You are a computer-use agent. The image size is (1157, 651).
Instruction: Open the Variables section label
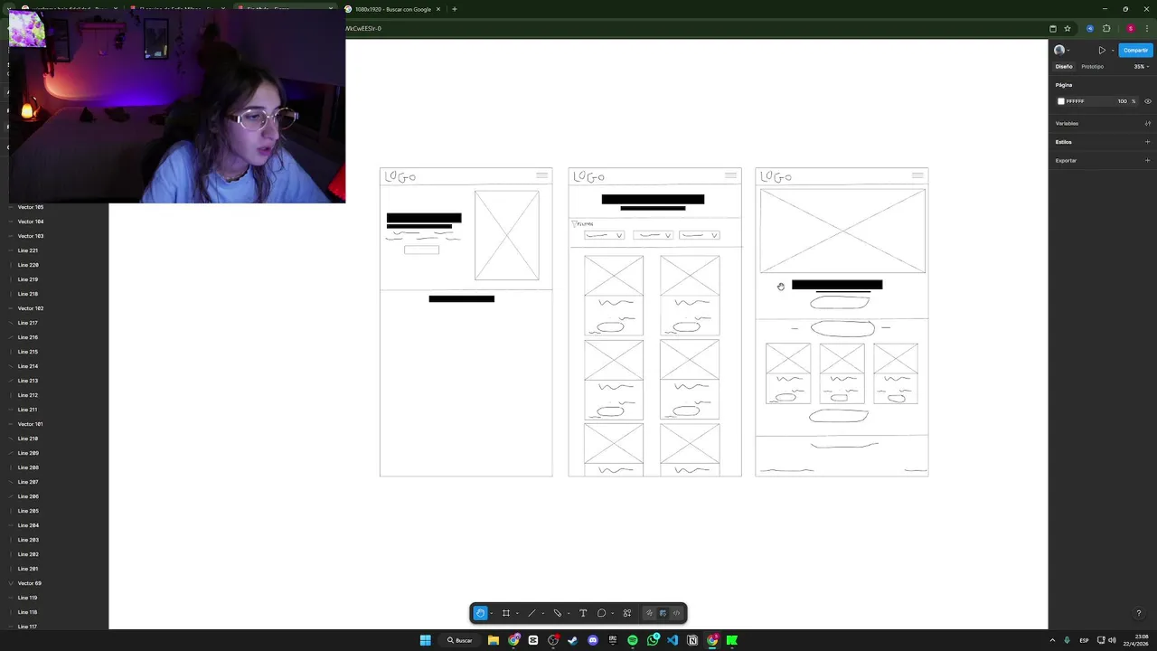pos(1067,123)
